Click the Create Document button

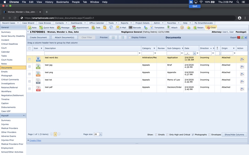click(38, 38)
